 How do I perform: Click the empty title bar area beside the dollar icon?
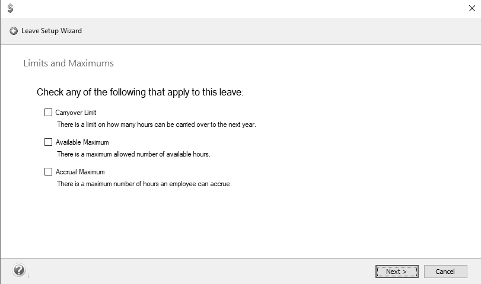point(239,8)
